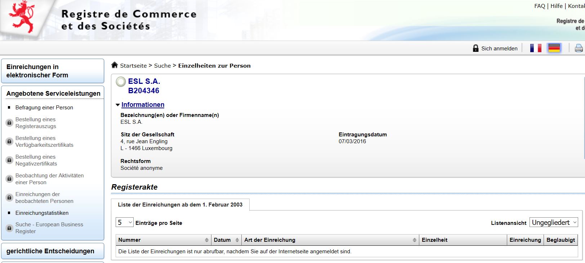Switch language with the French flag

(536, 48)
